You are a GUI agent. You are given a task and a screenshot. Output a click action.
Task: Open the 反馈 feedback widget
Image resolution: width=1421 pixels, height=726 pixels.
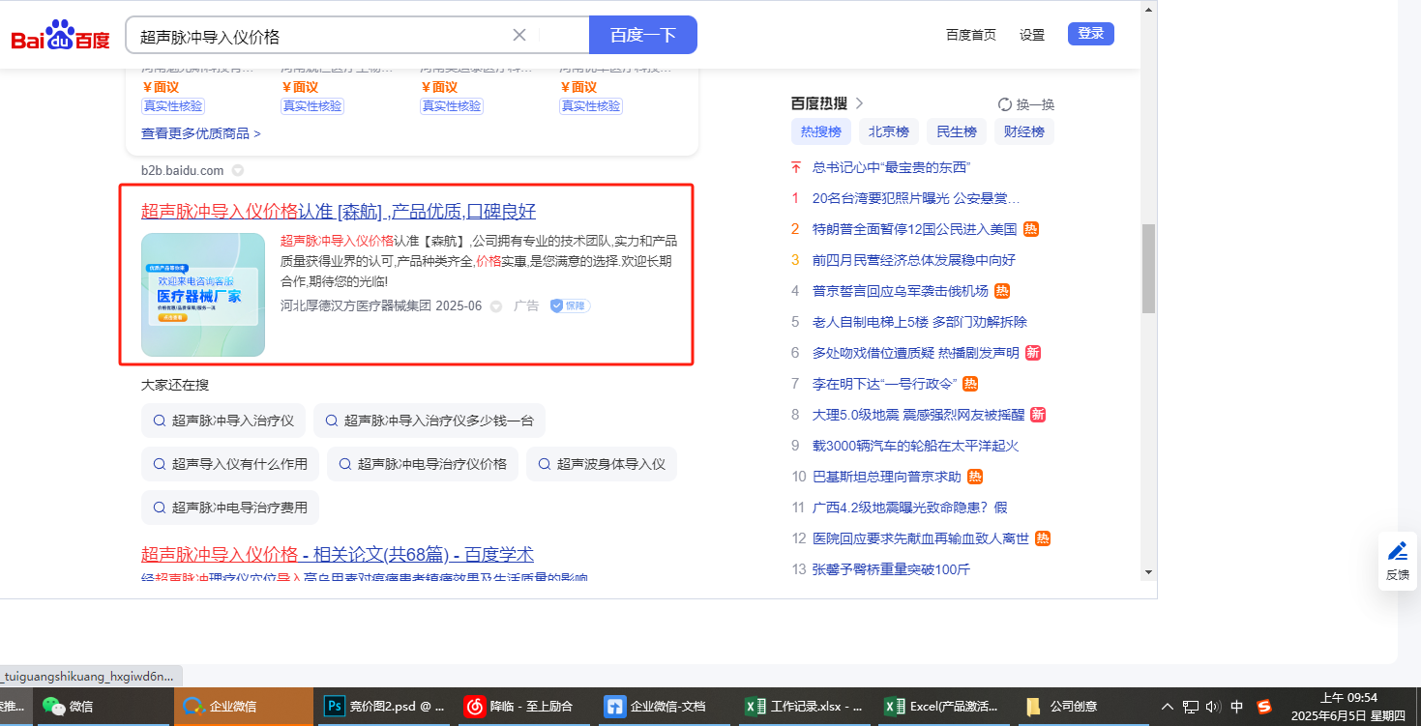click(1397, 561)
